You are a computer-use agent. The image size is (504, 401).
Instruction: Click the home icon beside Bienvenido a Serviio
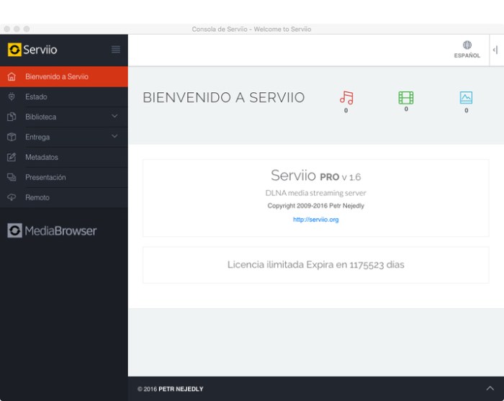[12, 76]
